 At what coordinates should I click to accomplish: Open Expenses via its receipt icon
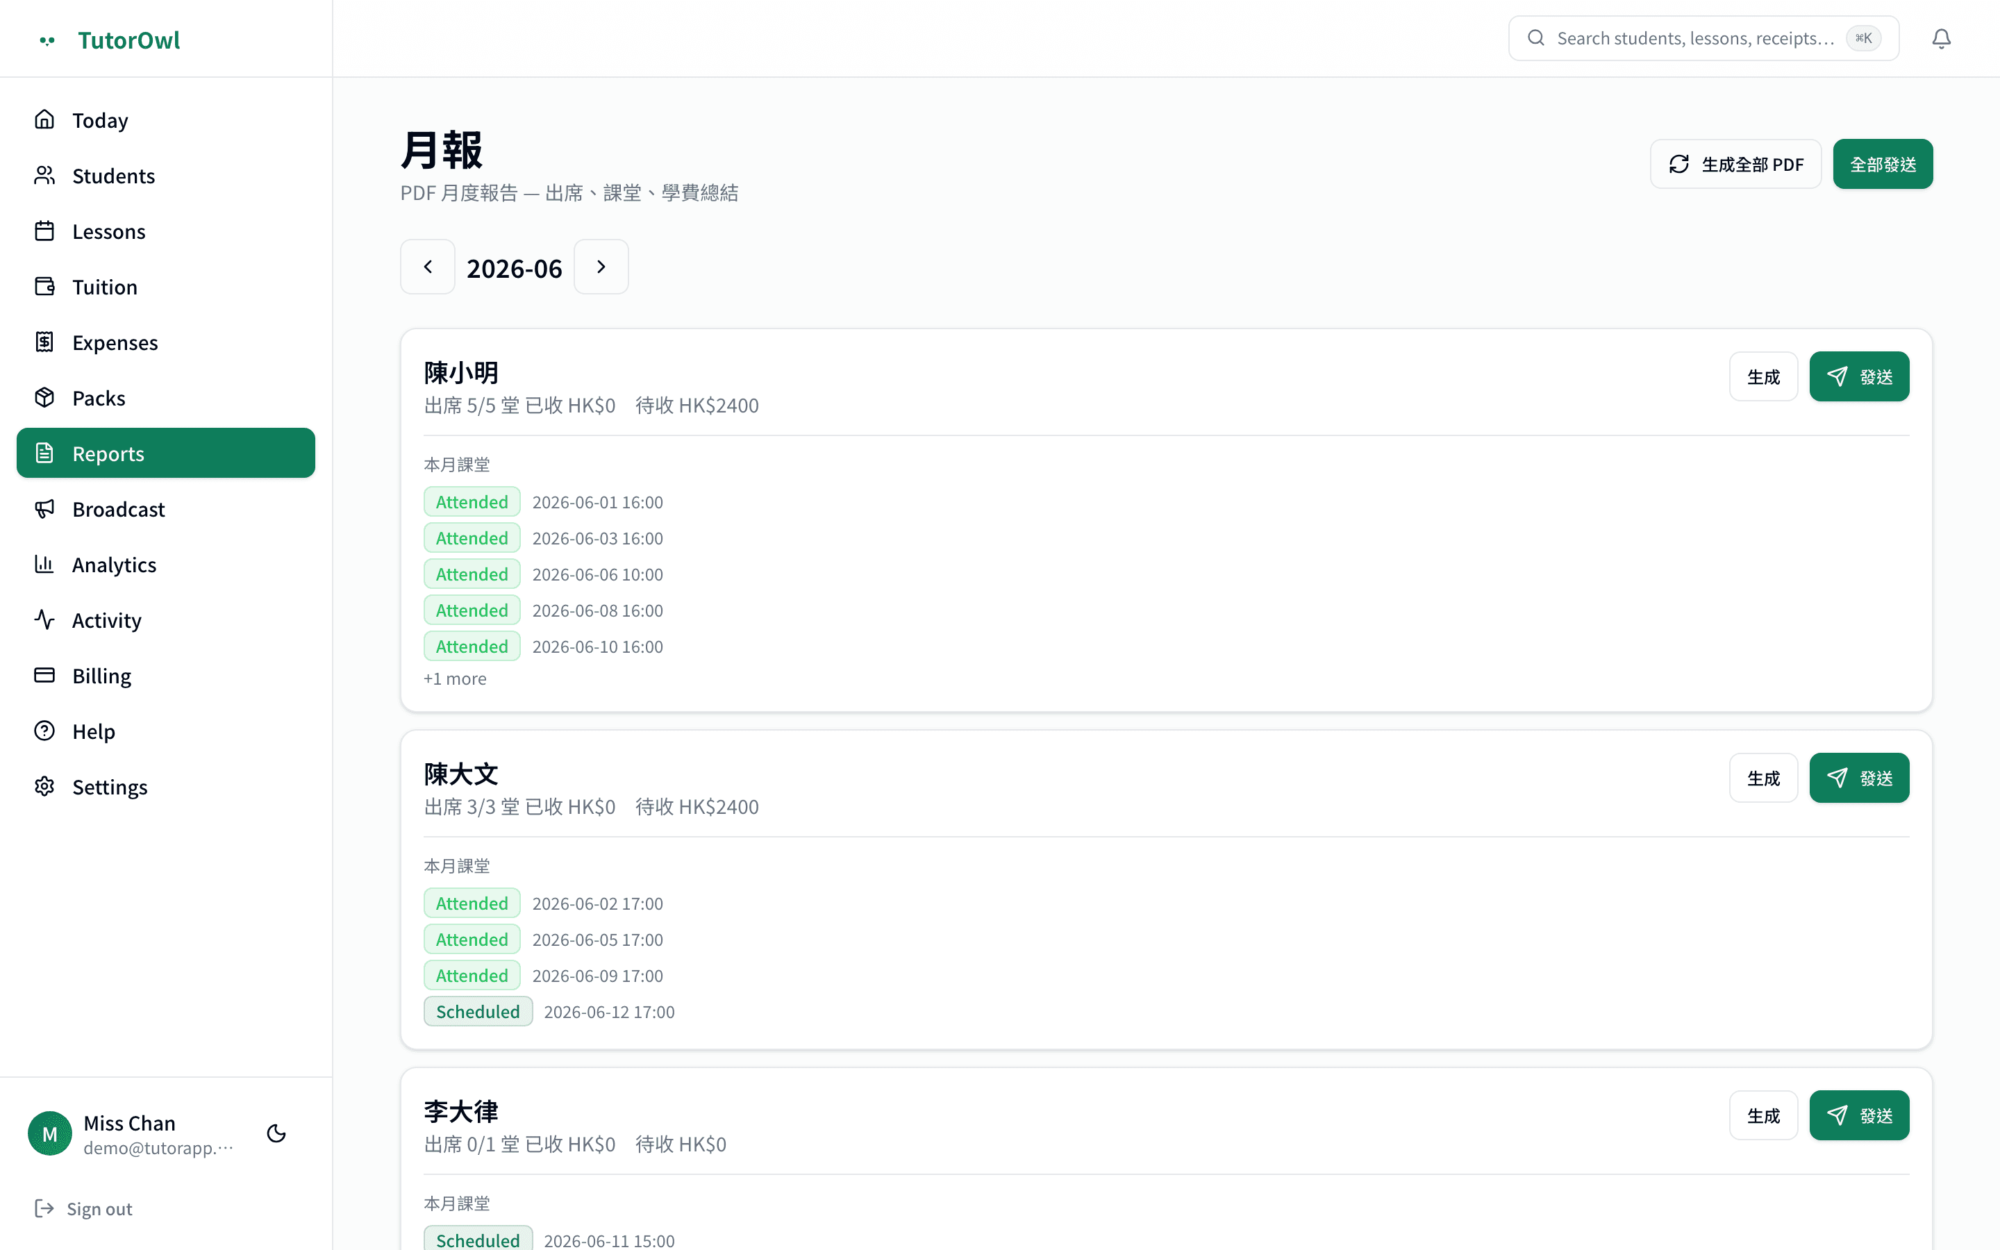coord(44,342)
